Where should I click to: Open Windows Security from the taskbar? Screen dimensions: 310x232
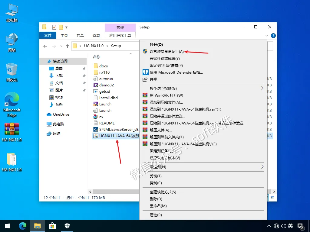click(x=67, y=226)
